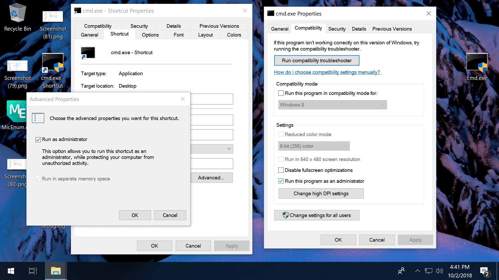Select cmd.exe - Shortcut desktop icon

point(53,70)
